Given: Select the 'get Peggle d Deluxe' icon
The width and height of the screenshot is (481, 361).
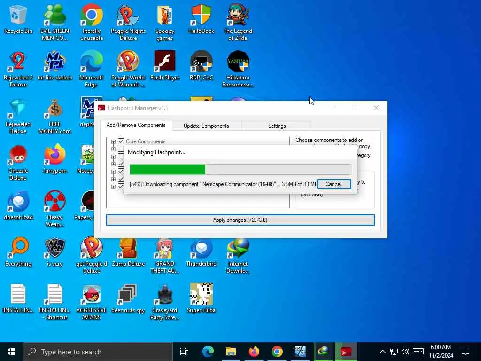Looking at the screenshot, I should click(92, 255).
